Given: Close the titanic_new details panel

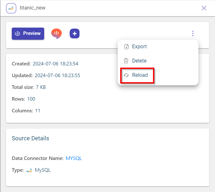Looking at the screenshot, I should coord(204,8).
